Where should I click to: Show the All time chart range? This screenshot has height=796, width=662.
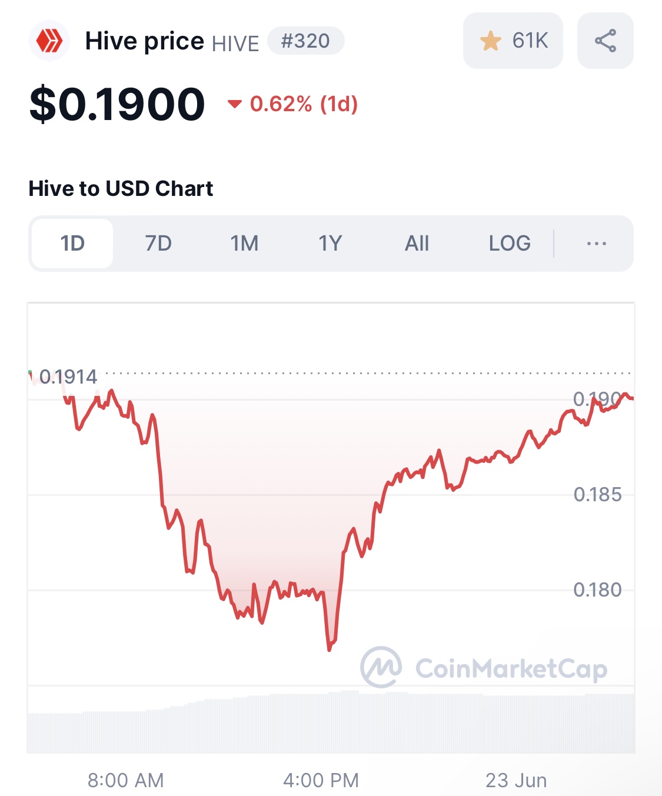click(x=417, y=244)
